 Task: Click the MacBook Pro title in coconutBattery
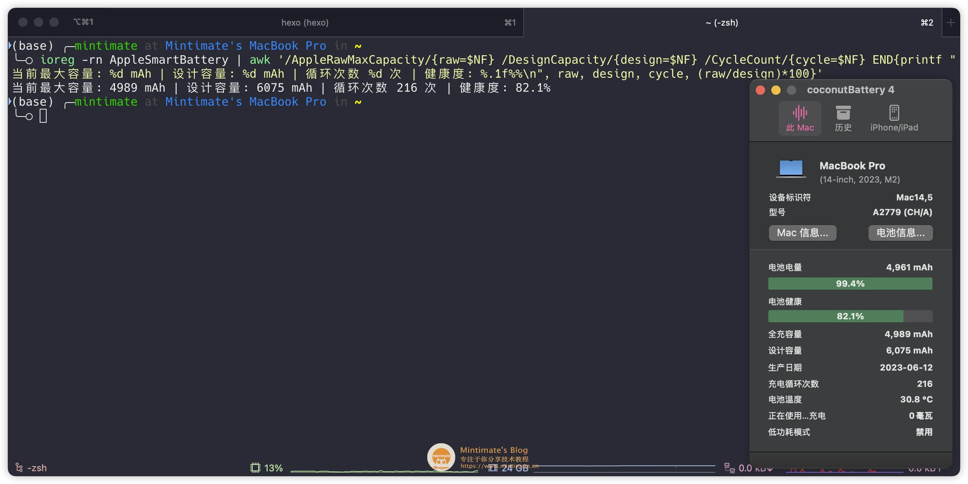pos(852,166)
